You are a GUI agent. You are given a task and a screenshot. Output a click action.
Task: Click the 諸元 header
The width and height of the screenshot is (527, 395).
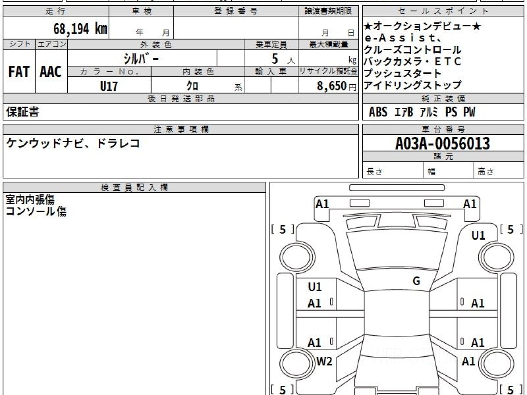point(444,157)
